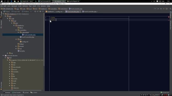Select Test1Controller.php in project tree
The image size is (172, 96).
(27, 37)
